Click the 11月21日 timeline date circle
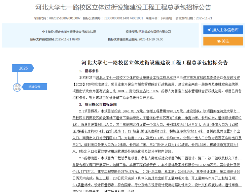 (x=17, y=87)
